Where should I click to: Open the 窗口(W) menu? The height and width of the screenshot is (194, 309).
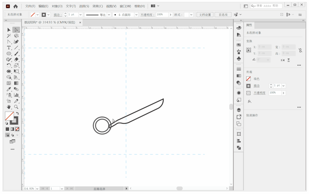(125, 6)
